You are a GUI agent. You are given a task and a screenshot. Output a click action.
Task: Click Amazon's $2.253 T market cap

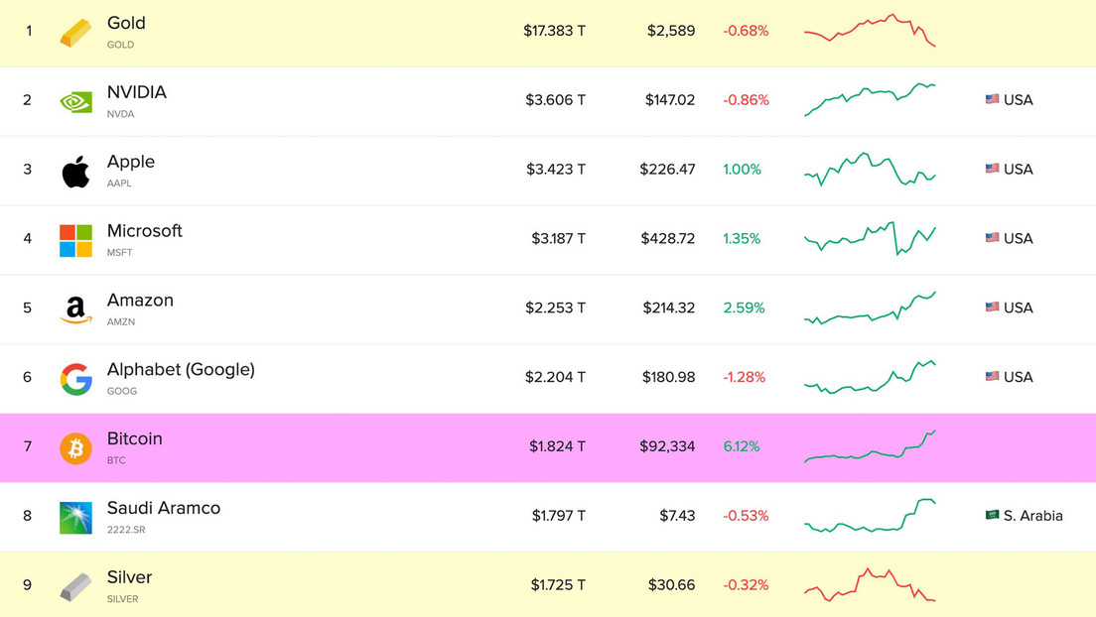tap(555, 308)
